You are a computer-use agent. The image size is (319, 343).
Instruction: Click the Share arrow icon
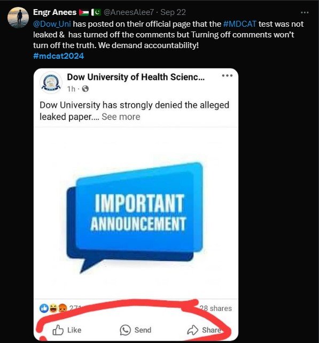click(x=192, y=330)
